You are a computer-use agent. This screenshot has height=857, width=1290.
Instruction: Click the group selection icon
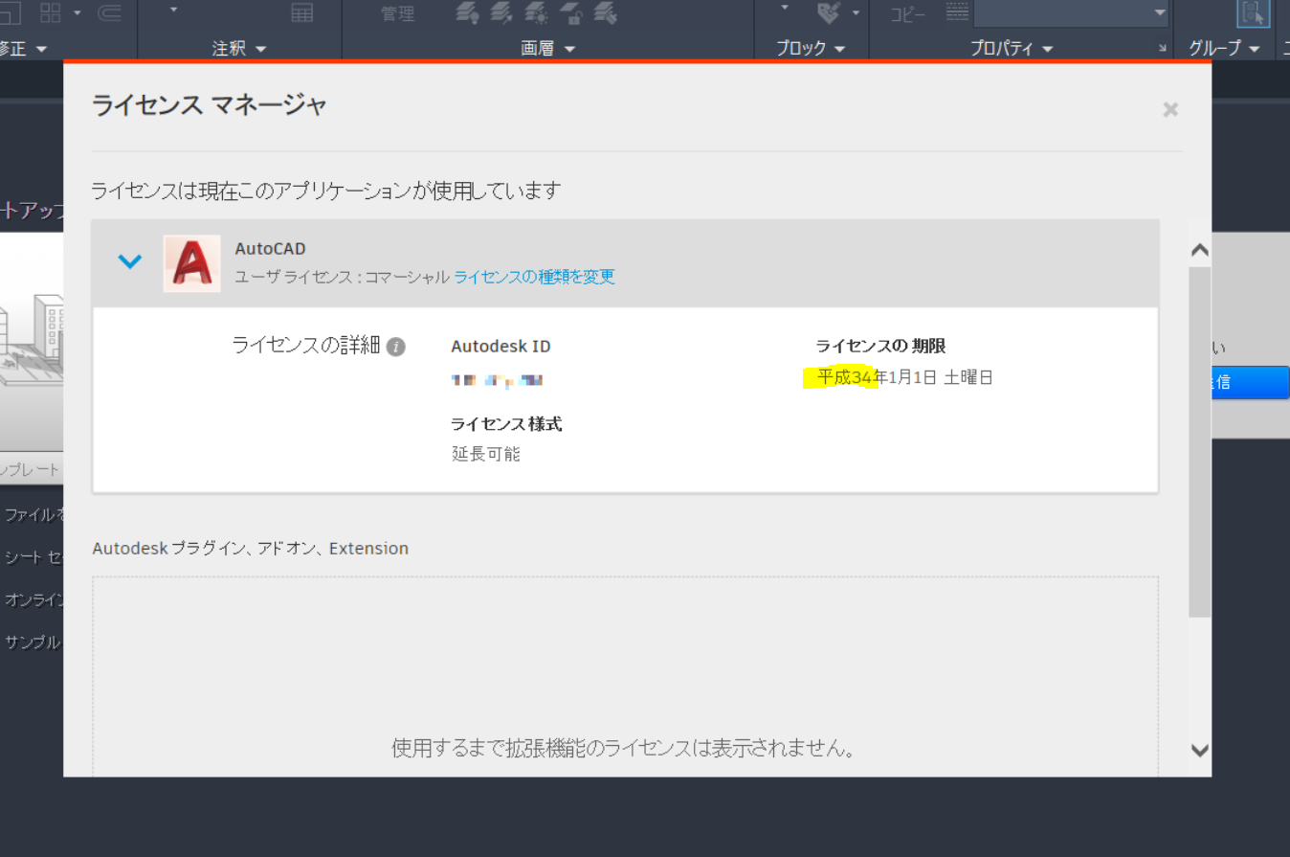point(1253,12)
